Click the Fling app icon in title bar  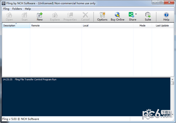point(4,3)
